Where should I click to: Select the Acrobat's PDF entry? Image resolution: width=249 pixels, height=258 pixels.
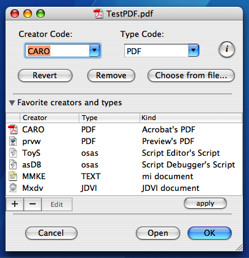168,129
